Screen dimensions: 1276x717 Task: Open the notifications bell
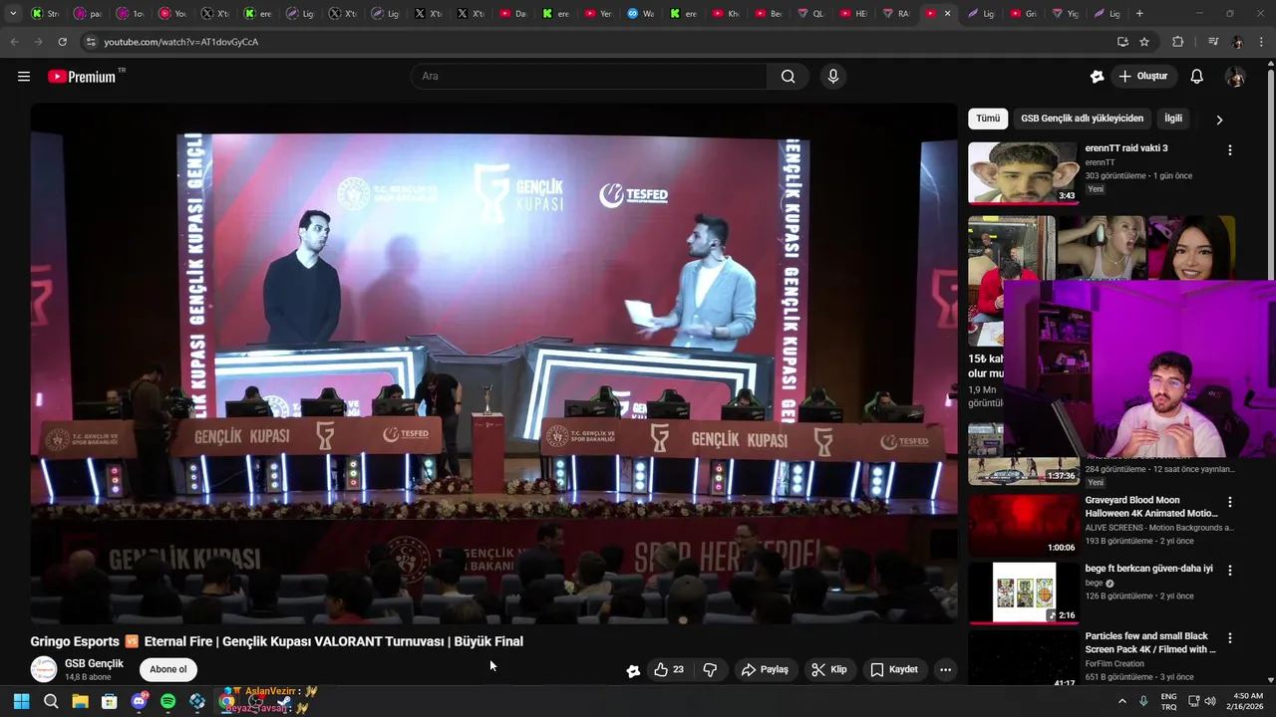1197,77
